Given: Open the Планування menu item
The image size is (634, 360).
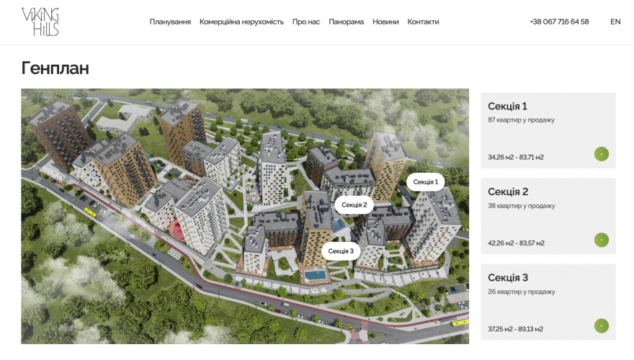Looking at the screenshot, I should click(x=170, y=22).
